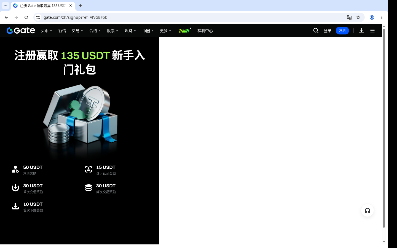View site information icon in address bar
Image resolution: width=397 pixels, height=248 pixels.
pos(38,17)
